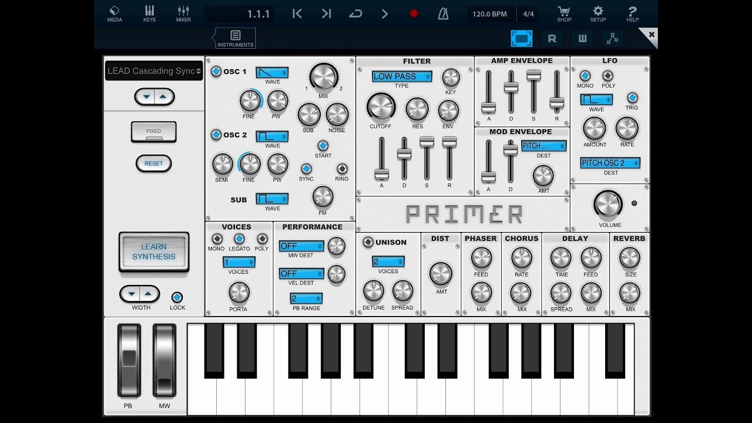Click LEARN SYNTHESIS button
This screenshot has height=423, width=752.
point(154,251)
